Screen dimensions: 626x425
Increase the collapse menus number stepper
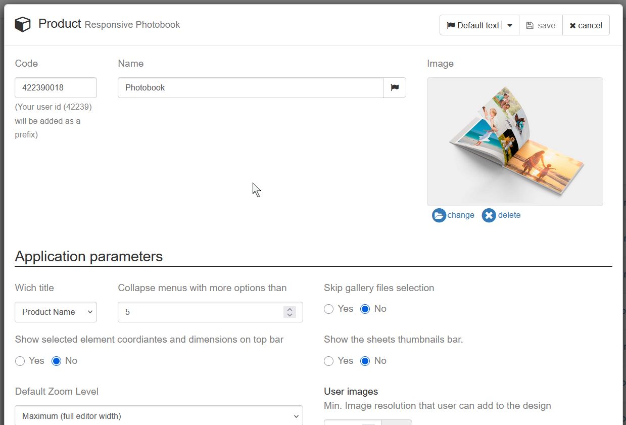click(x=290, y=309)
